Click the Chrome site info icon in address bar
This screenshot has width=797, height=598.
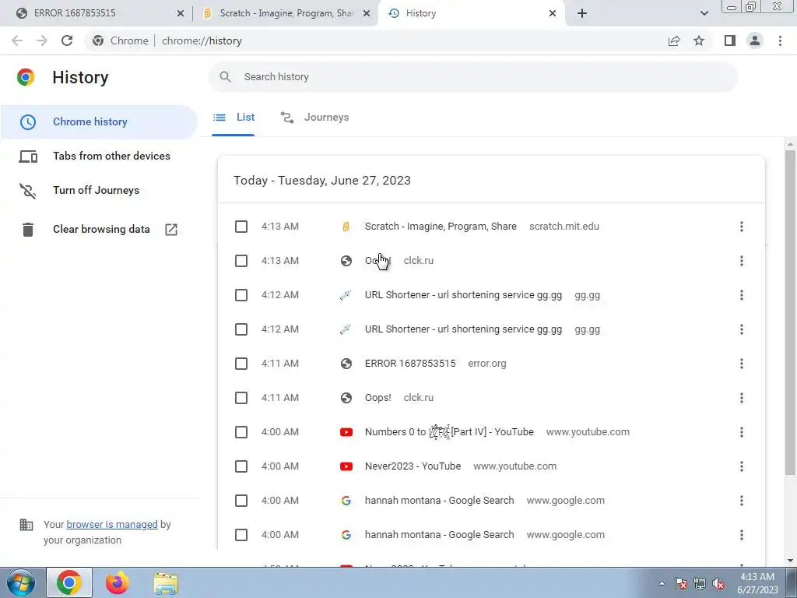tap(98, 40)
